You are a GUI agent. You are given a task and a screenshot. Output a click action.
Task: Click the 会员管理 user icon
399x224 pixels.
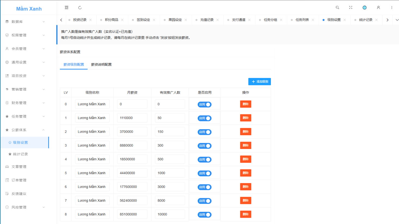point(7,49)
